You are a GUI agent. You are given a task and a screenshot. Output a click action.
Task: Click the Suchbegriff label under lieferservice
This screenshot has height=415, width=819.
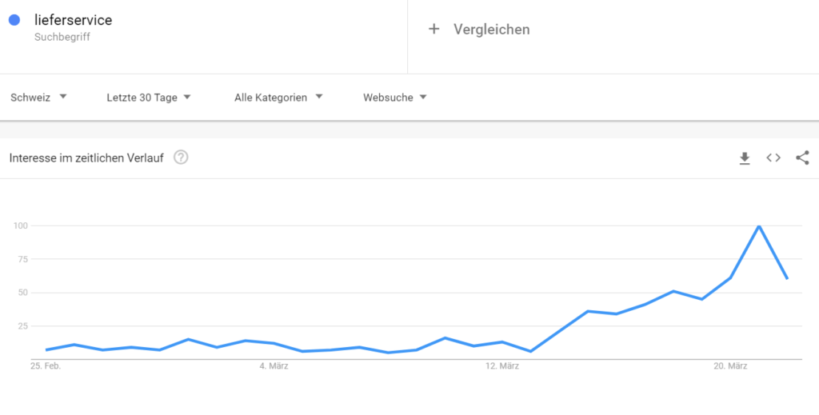62,37
